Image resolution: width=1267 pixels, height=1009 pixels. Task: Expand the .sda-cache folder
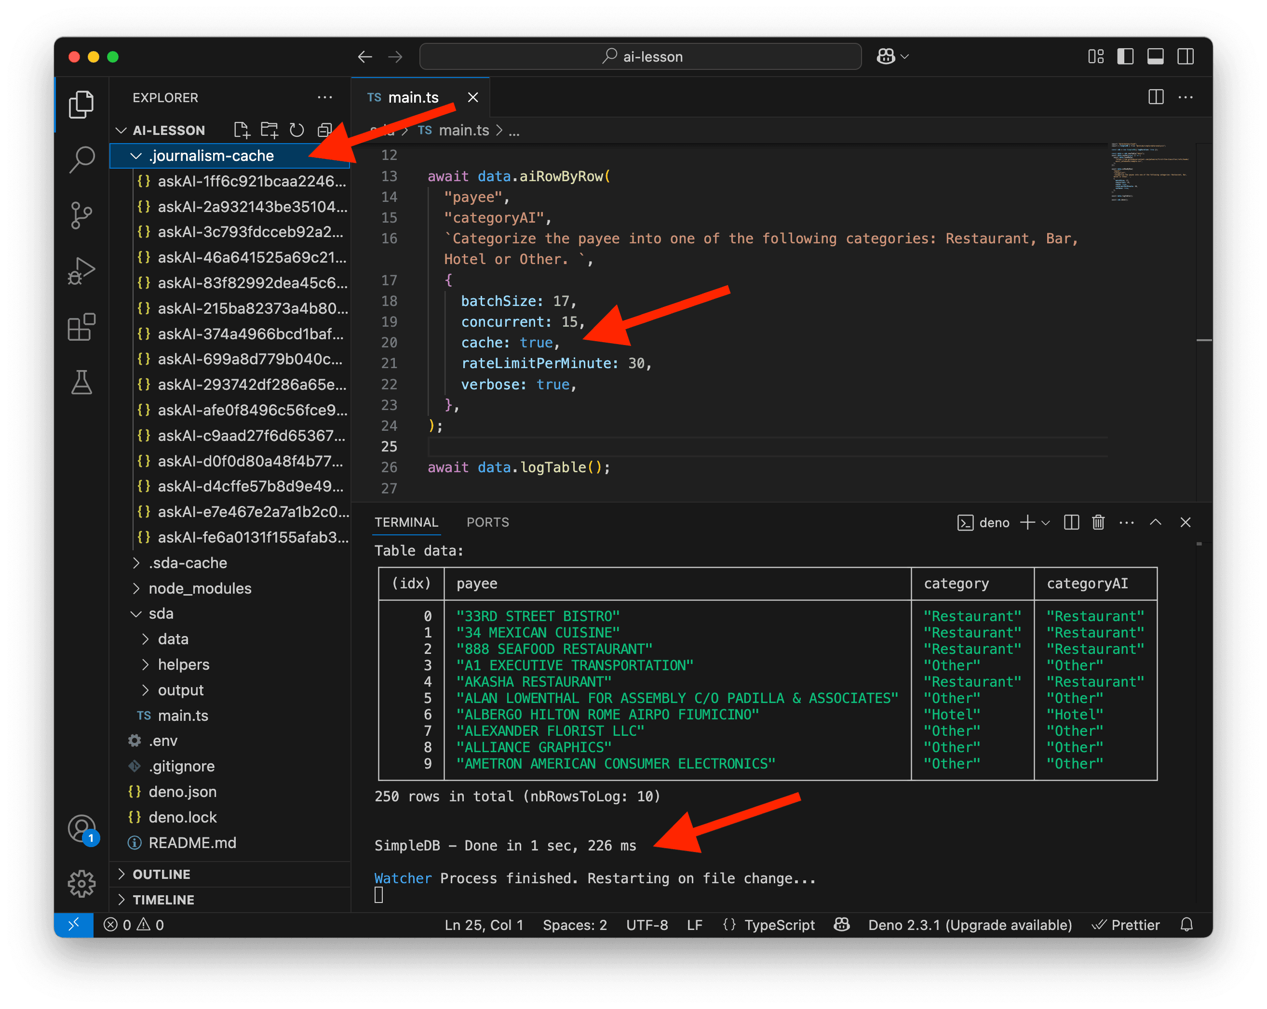point(230,563)
